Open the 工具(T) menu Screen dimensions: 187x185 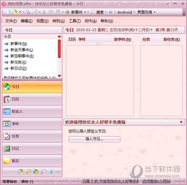point(75,21)
